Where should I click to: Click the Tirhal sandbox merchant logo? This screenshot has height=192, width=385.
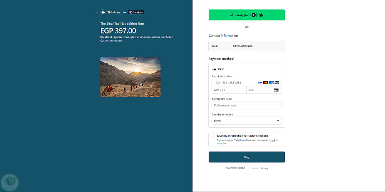[103, 12]
